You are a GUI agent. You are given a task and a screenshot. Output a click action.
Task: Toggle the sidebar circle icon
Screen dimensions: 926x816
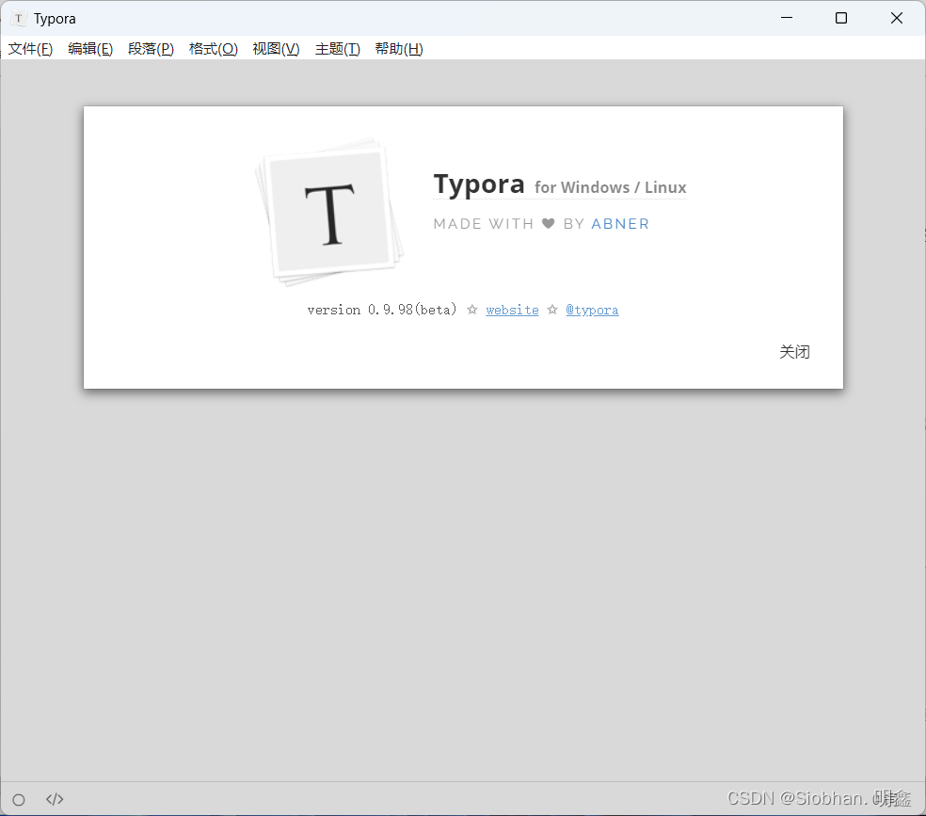point(19,799)
